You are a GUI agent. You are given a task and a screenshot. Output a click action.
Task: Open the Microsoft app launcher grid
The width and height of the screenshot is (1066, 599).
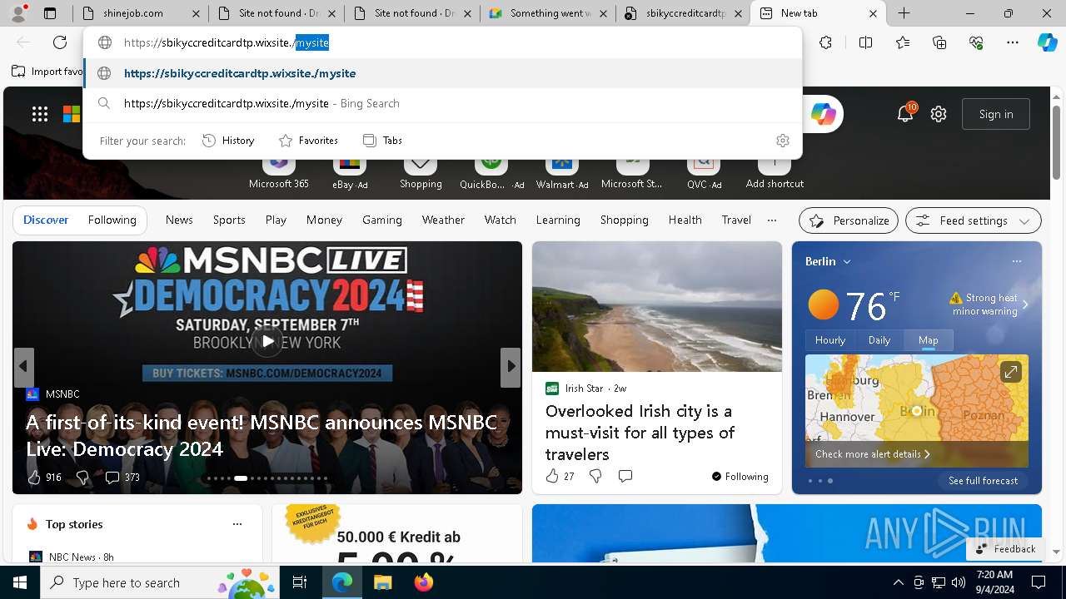pyautogui.click(x=40, y=114)
